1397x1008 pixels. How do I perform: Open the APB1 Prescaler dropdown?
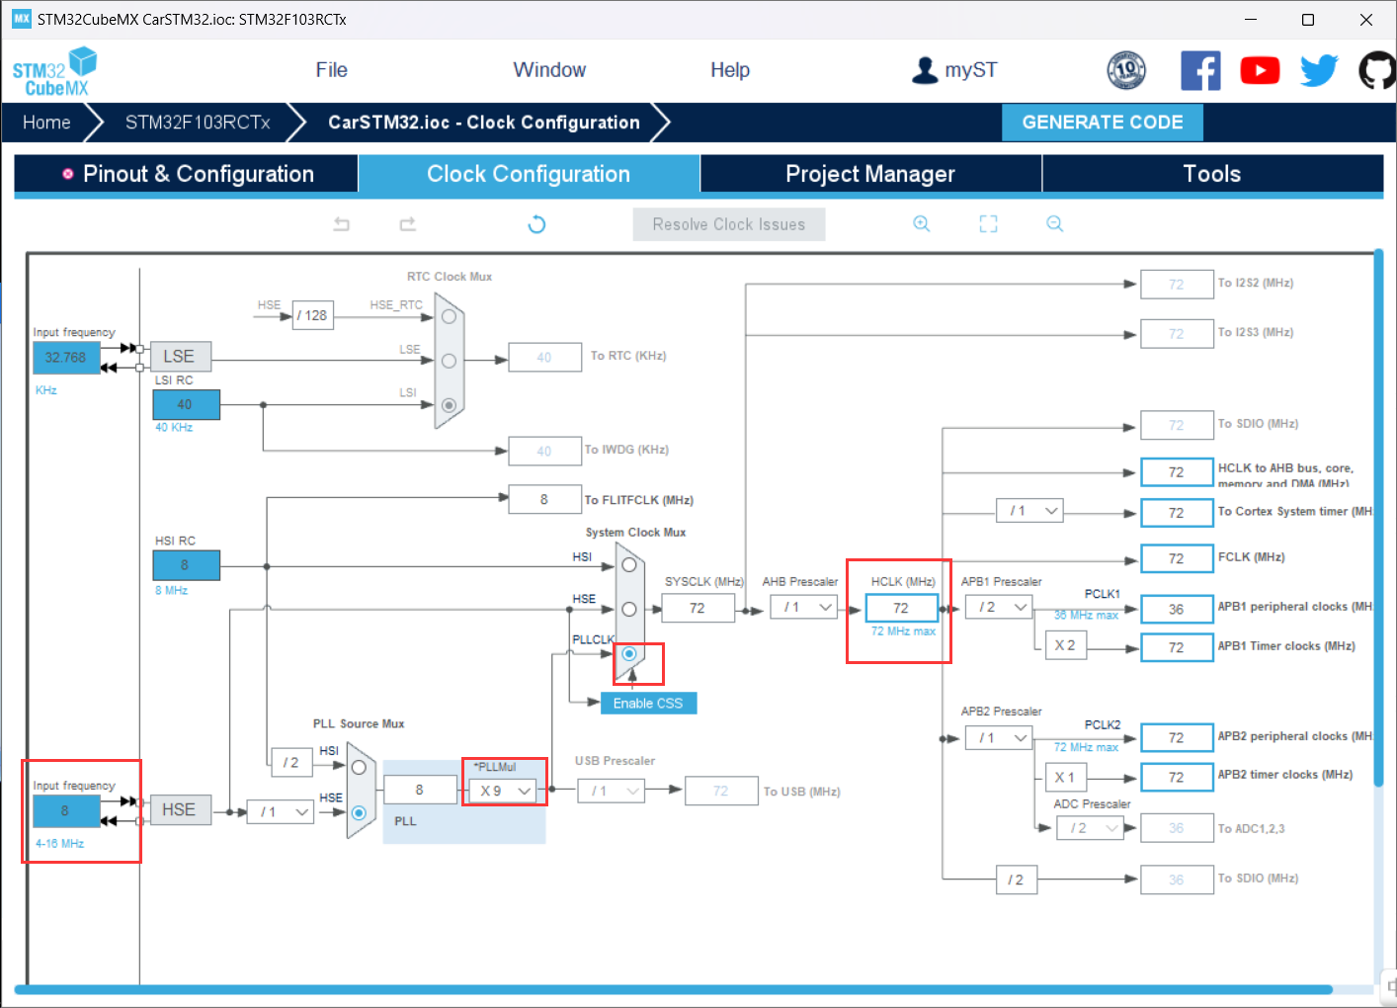pos(999,607)
